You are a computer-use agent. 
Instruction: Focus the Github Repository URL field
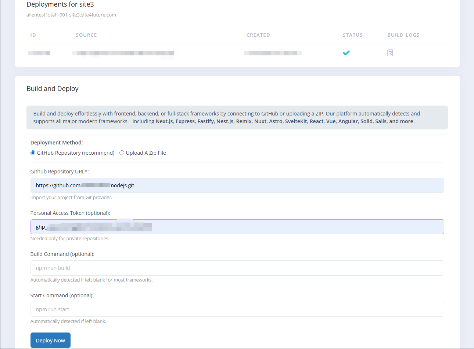[237, 185]
